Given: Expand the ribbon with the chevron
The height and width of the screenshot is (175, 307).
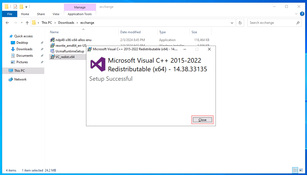Looking at the screenshot, I should point(296,14).
